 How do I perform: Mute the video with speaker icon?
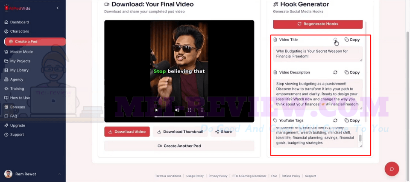coord(177,110)
